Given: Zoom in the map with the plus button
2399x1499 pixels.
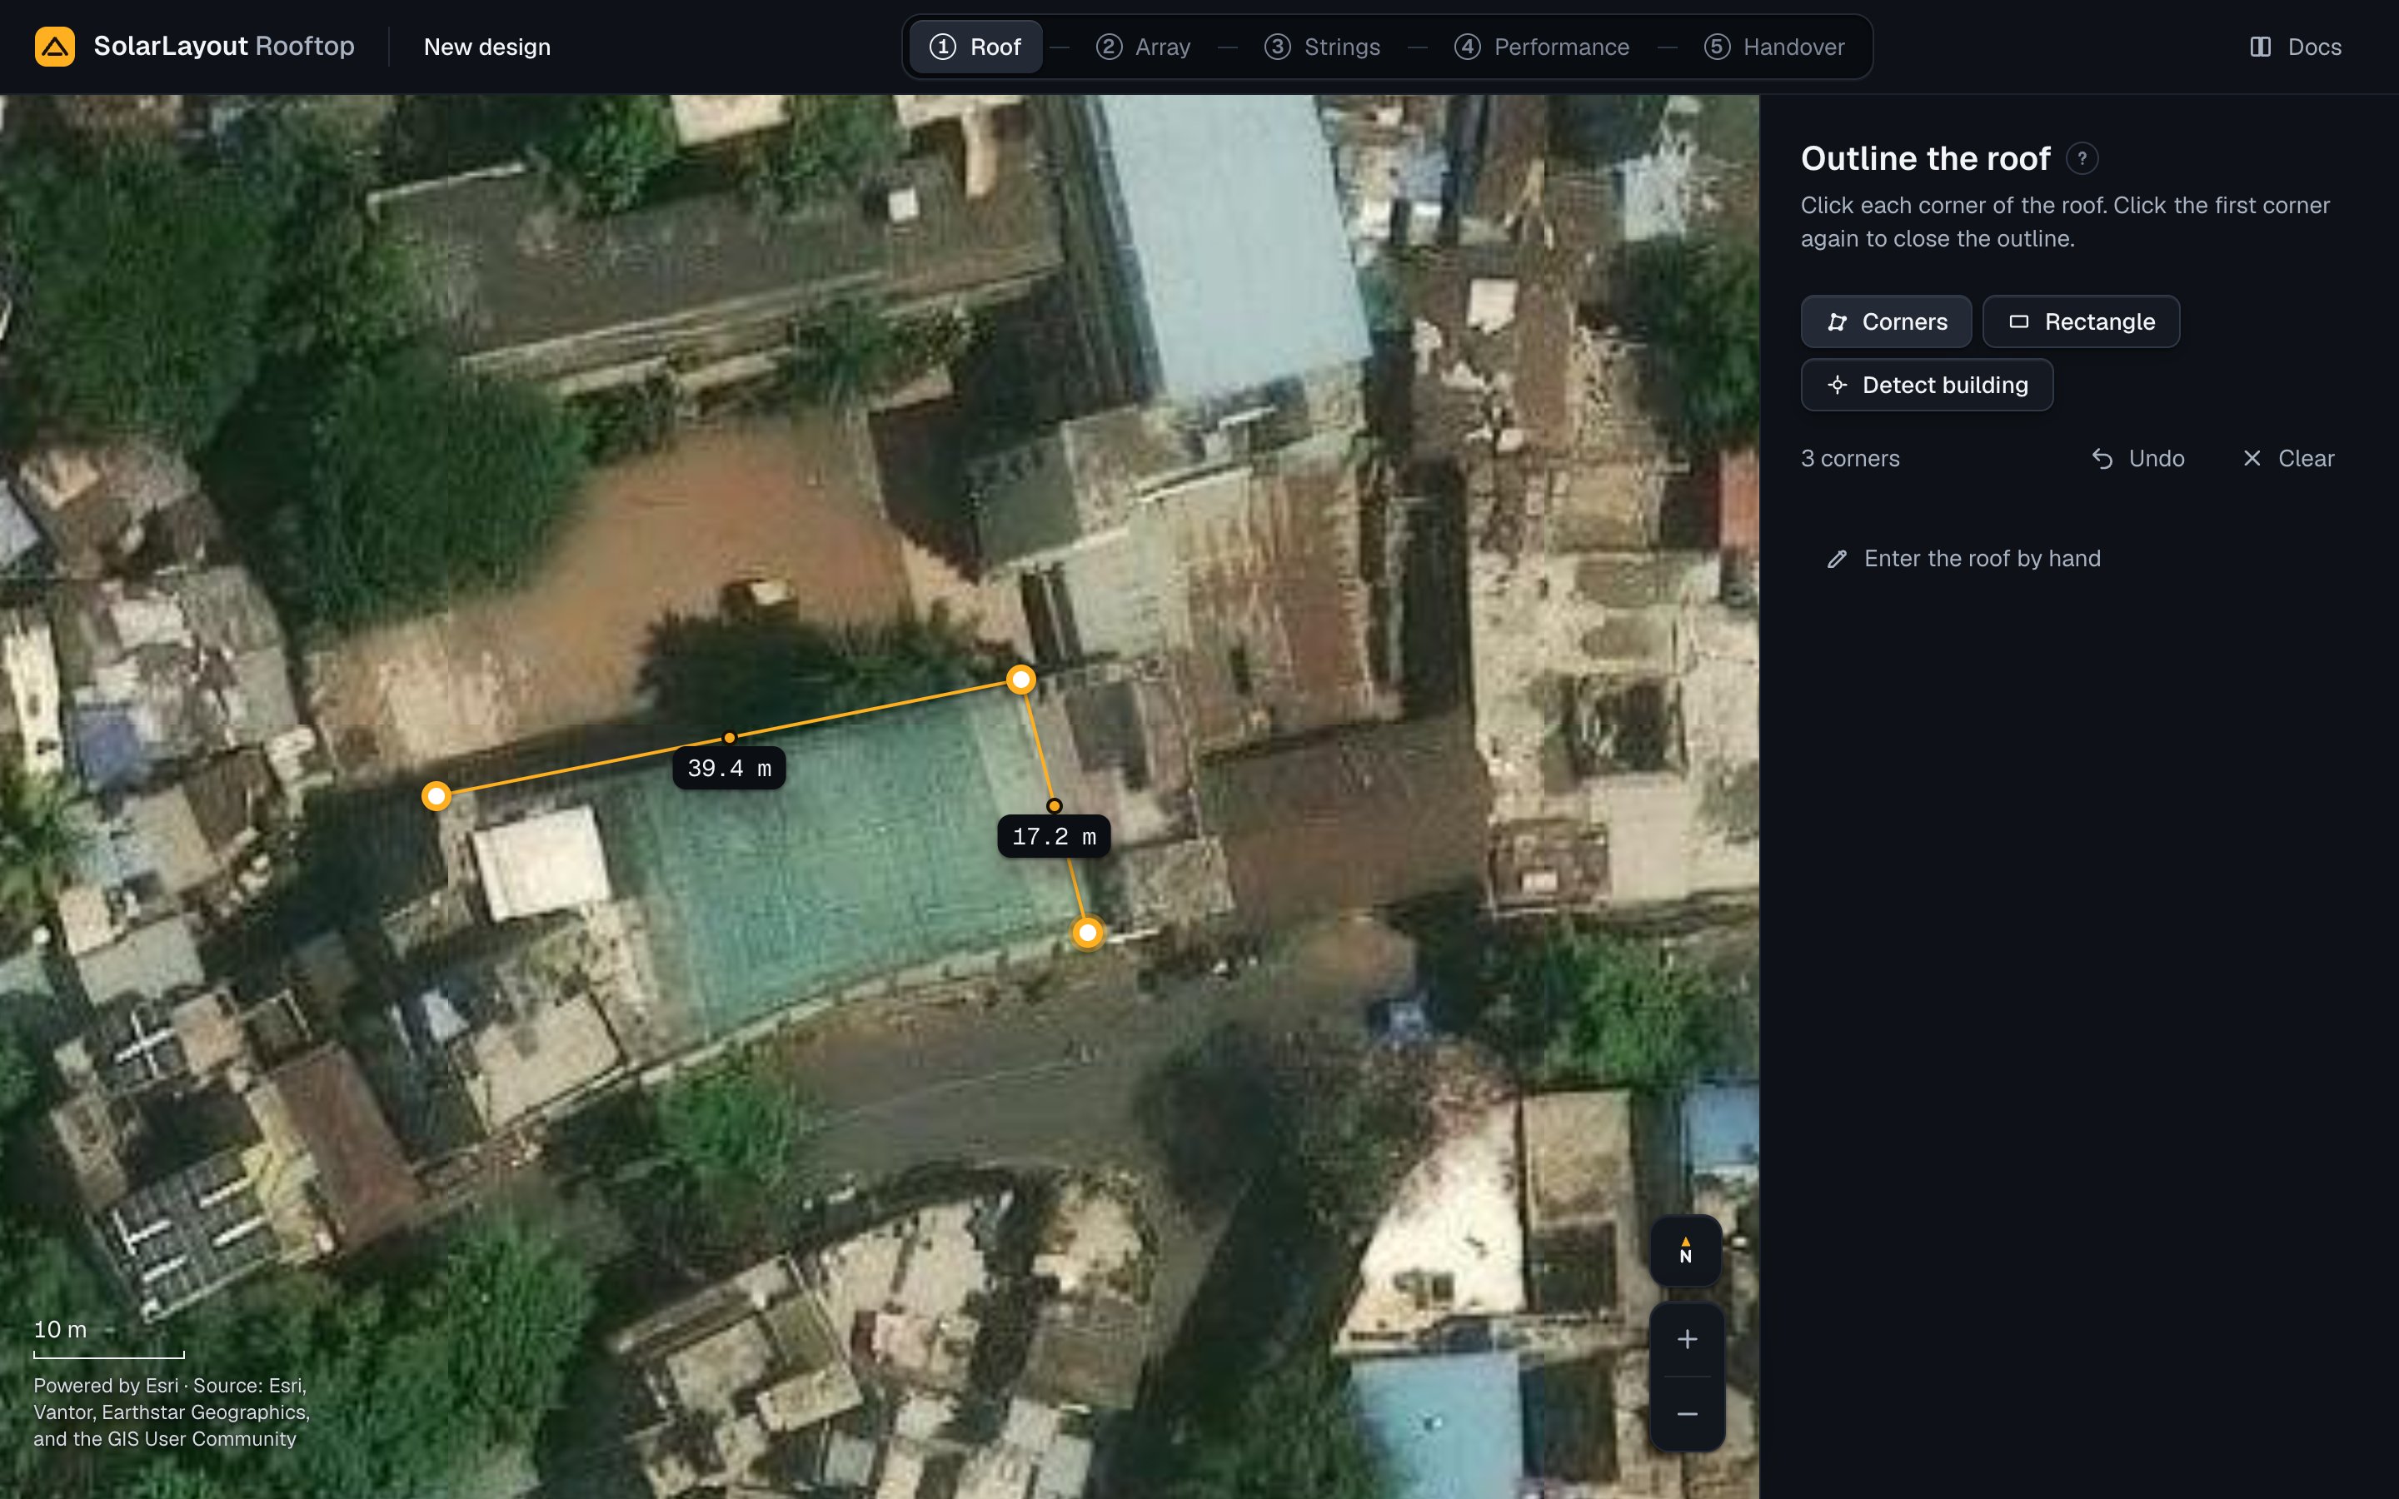Looking at the screenshot, I should [1686, 1339].
